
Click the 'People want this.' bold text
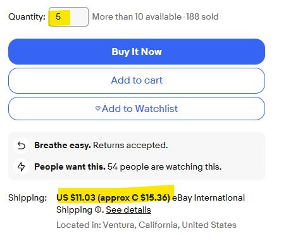[x=70, y=166]
